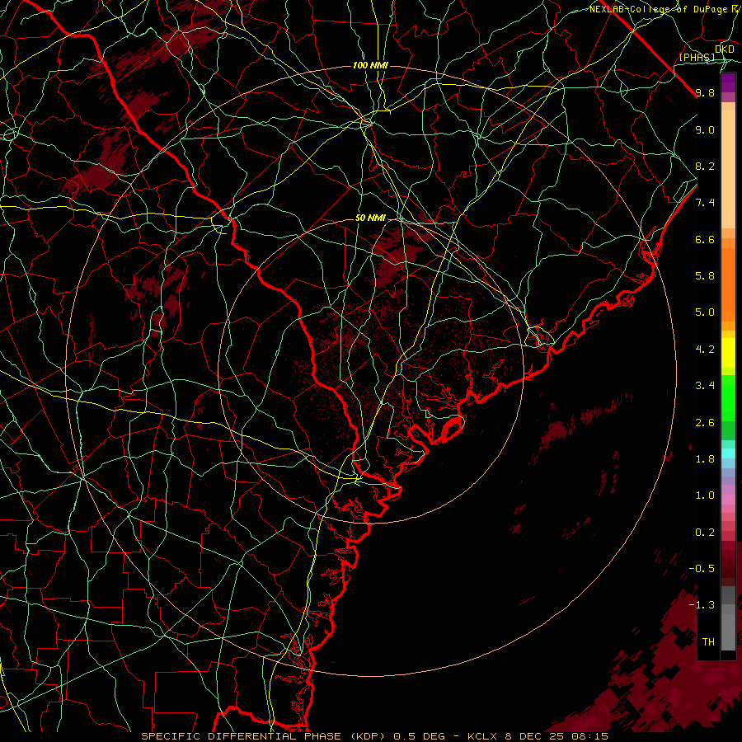Click the DKD label above the color scale
Screen dimensions: 742x742
pos(725,49)
